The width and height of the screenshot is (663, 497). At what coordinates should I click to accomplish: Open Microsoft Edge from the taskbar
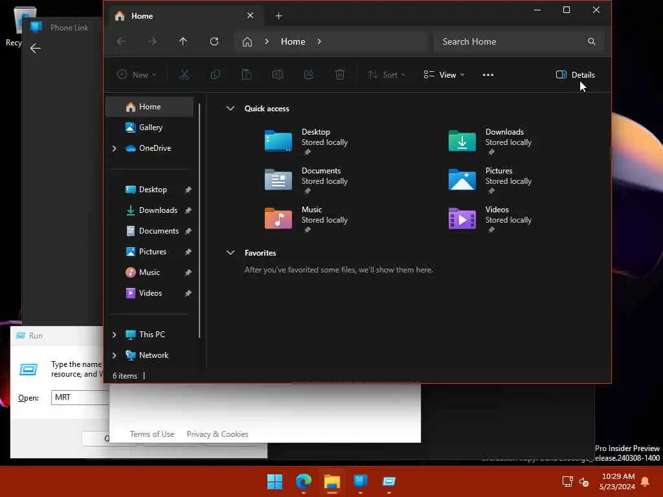[304, 481]
